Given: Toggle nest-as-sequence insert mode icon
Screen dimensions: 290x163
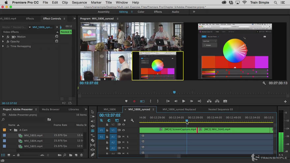Looking at the screenshot, I should click(x=101, y=121).
